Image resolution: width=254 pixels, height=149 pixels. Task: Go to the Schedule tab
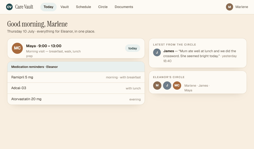[x=83, y=7]
